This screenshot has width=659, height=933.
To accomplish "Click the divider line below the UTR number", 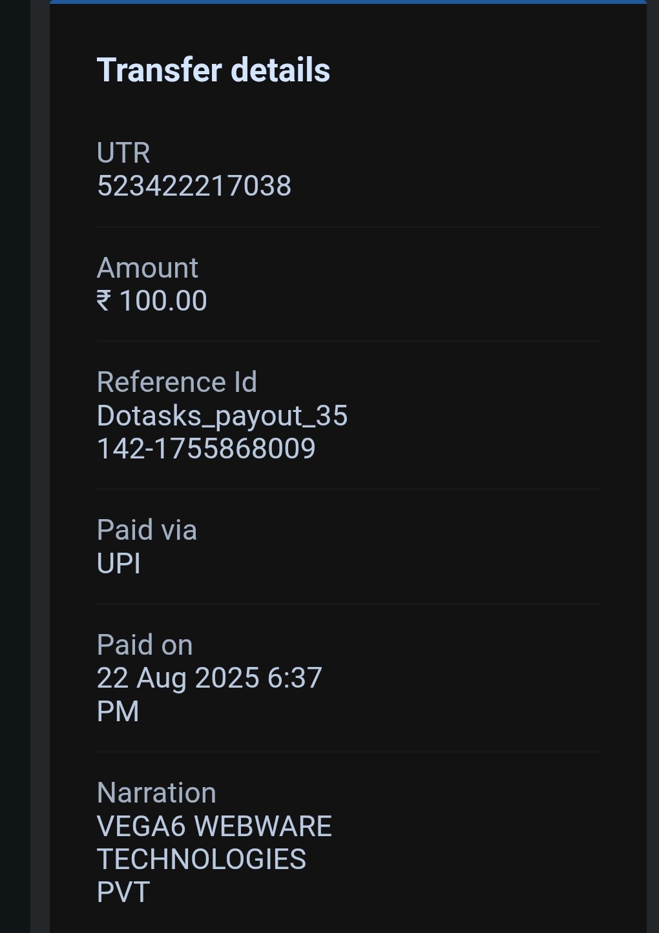I will (348, 227).
